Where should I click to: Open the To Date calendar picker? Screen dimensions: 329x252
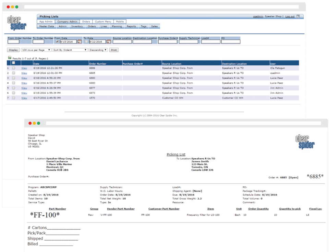tap(109, 42)
